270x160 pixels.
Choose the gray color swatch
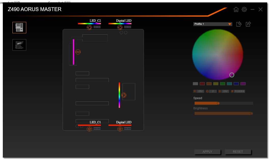(x=195, y=84)
